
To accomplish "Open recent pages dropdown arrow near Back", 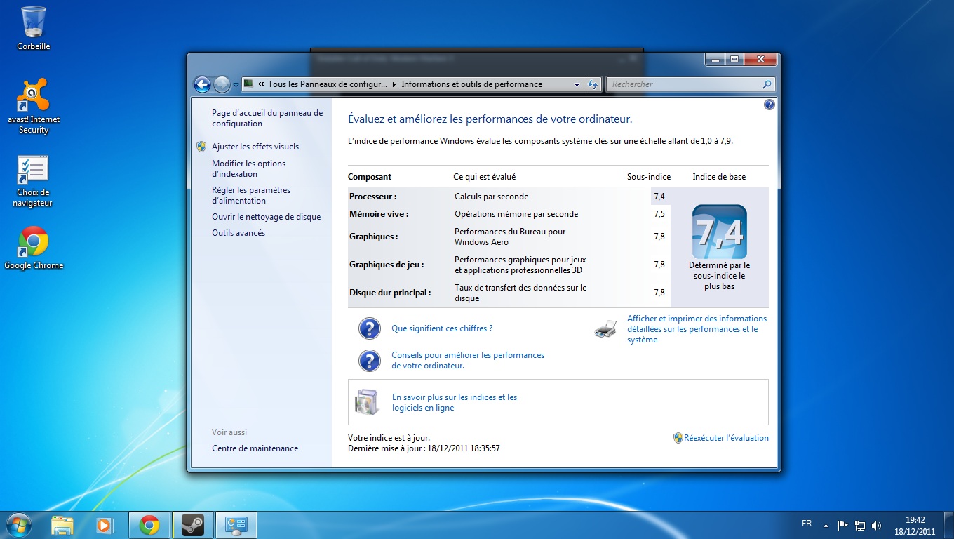I will coord(236,84).
